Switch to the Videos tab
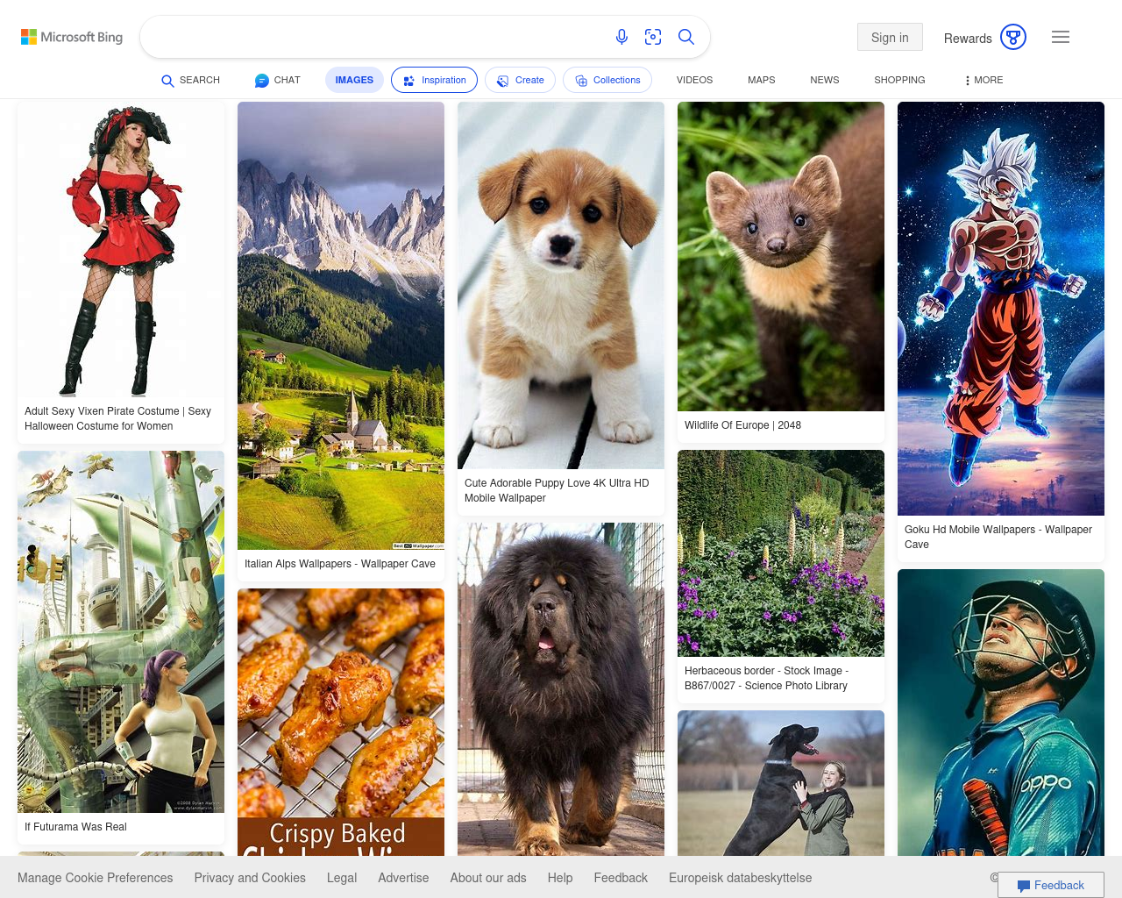Image resolution: width=1122 pixels, height=898 pixels. click(x=694, y=80)
